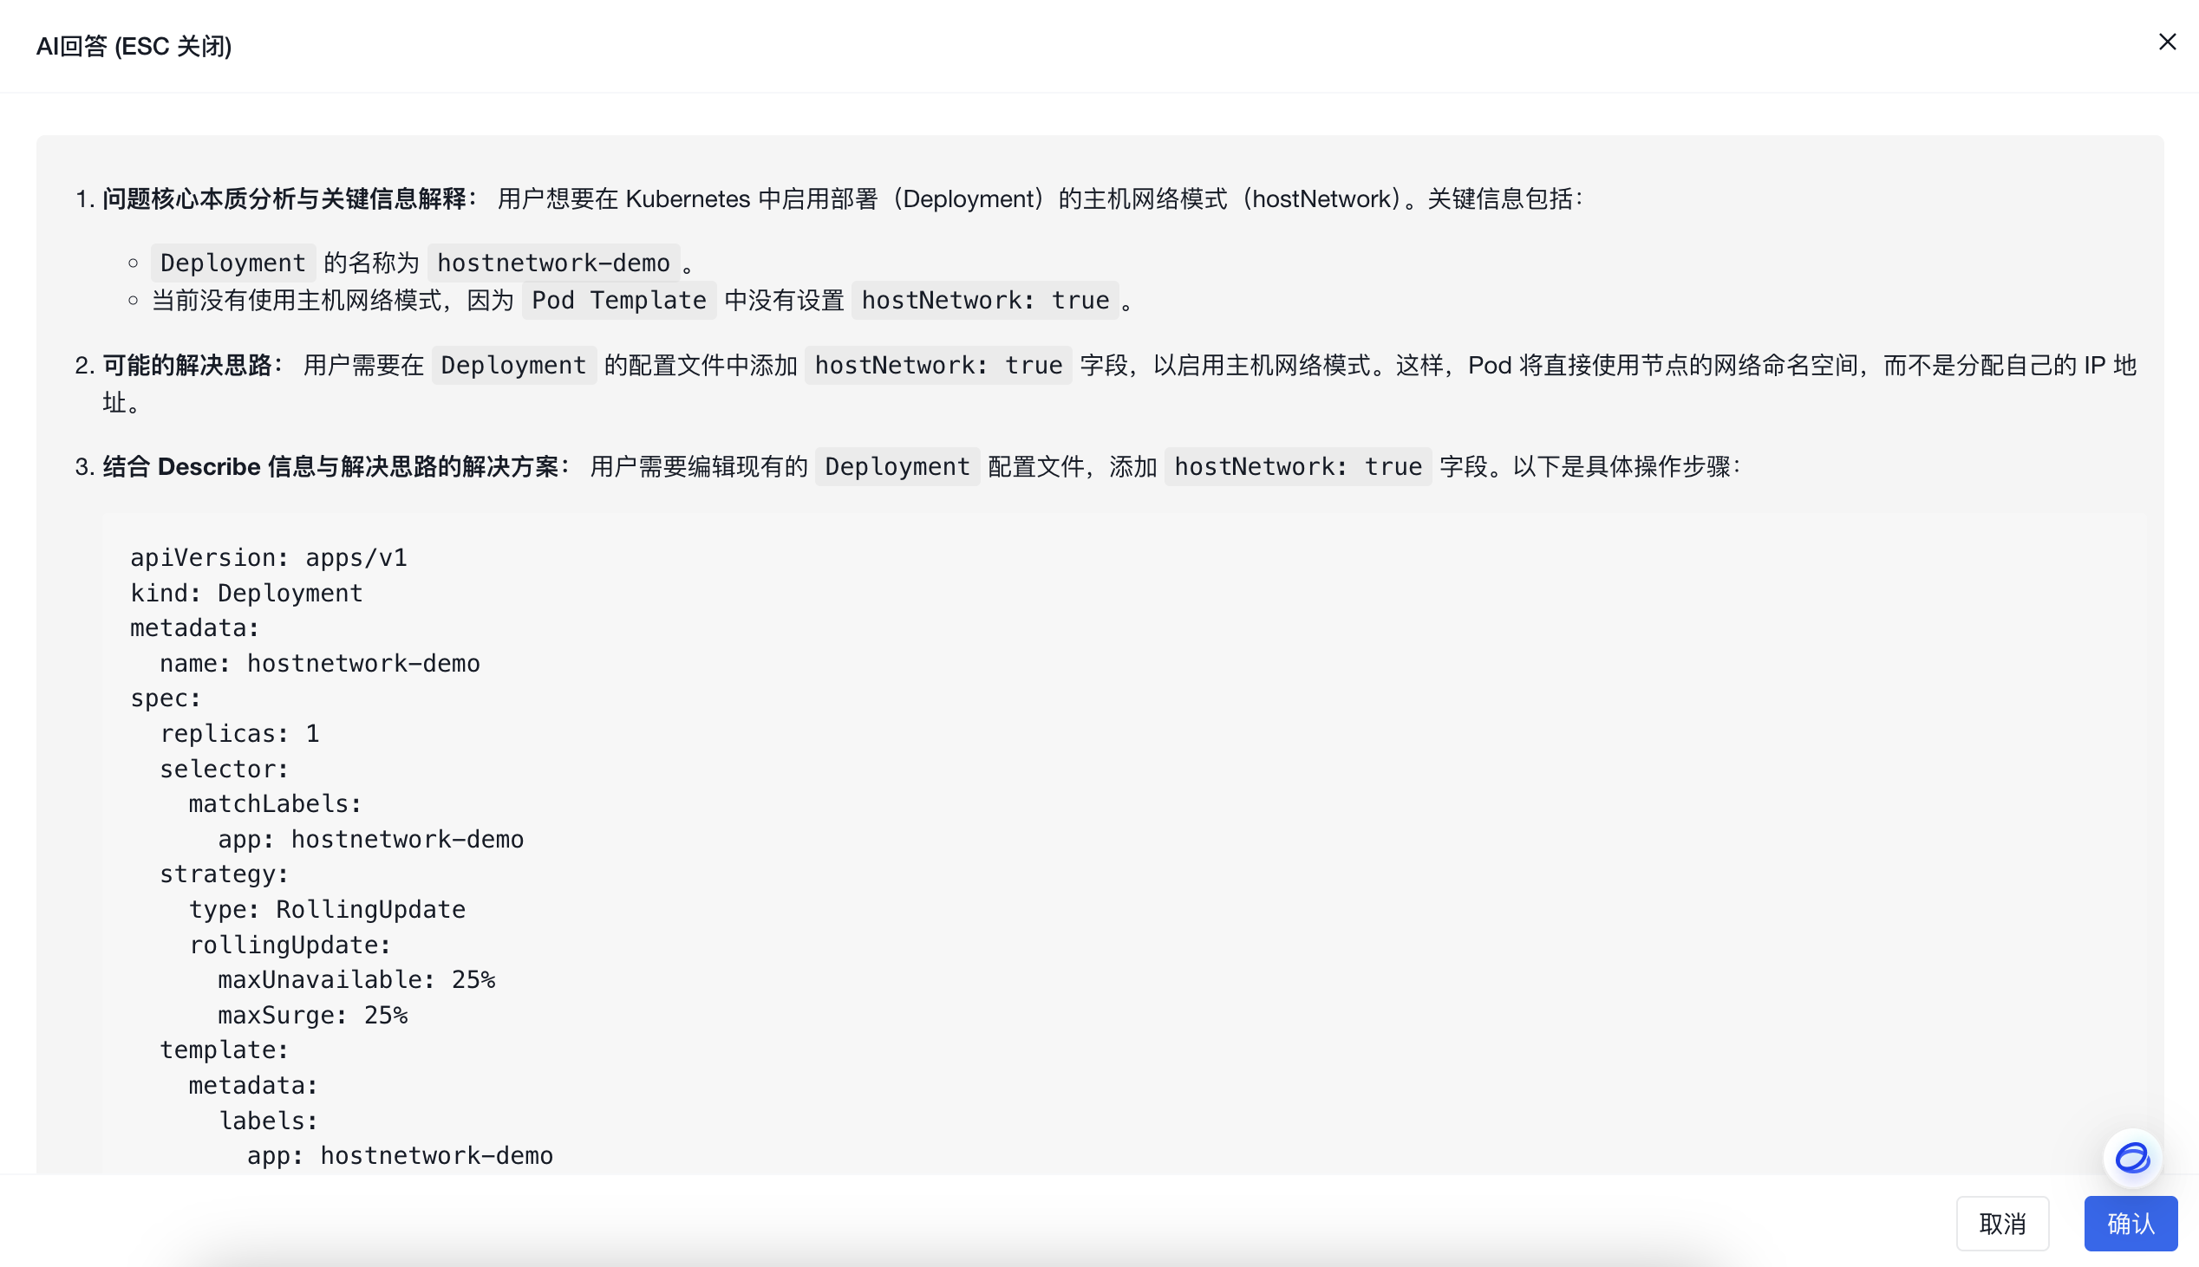The image size is (2199, 1267).
Task: Click the code line template:
Action: click(x=224, y=1049)
